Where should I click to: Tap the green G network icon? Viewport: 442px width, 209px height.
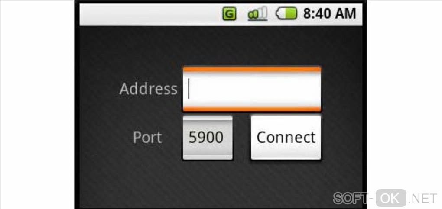point(229,14)
